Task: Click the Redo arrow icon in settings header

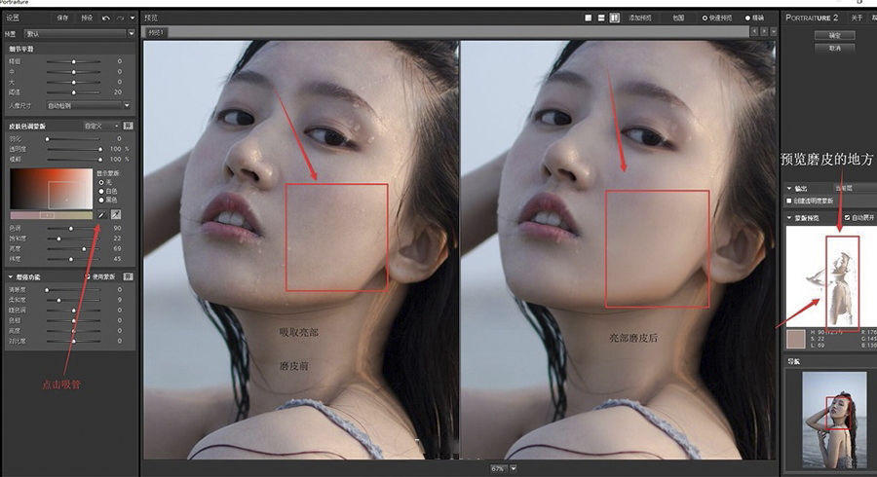Action: pos(120,18)
